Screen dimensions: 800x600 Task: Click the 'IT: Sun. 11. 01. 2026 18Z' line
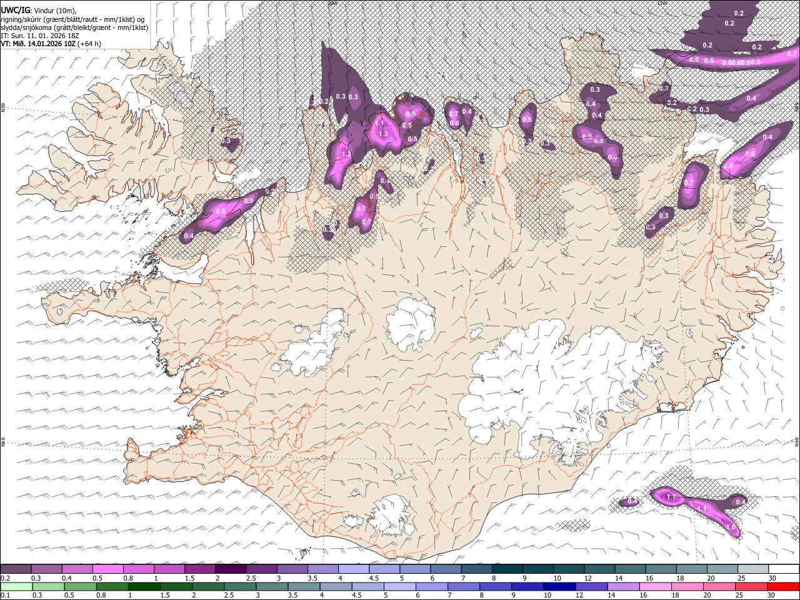tap(40, 36)
